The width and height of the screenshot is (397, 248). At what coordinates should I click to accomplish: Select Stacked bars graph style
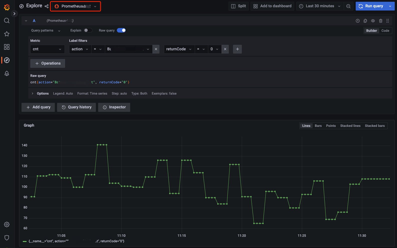click(x=374, y=126)
